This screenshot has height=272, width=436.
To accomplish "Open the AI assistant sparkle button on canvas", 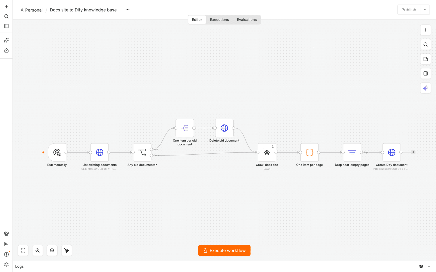I will click(x=425, y=88).
